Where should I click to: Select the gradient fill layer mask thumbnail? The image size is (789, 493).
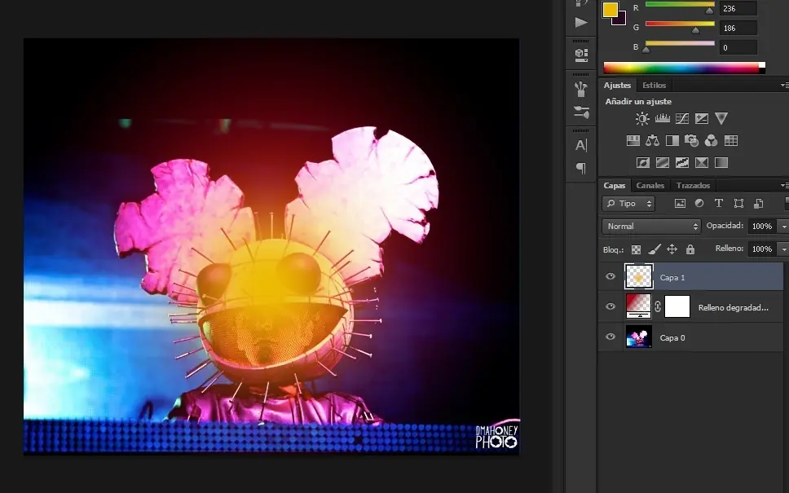tap(677, 306)
